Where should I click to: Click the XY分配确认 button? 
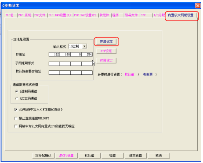(43, 156)
